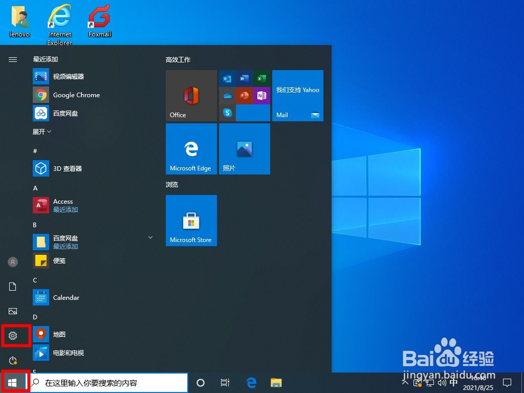The height and width of the screenshot is (393, 524).
Task: Expand the recently added list with 展开
Action: click(x=42, y=132)
